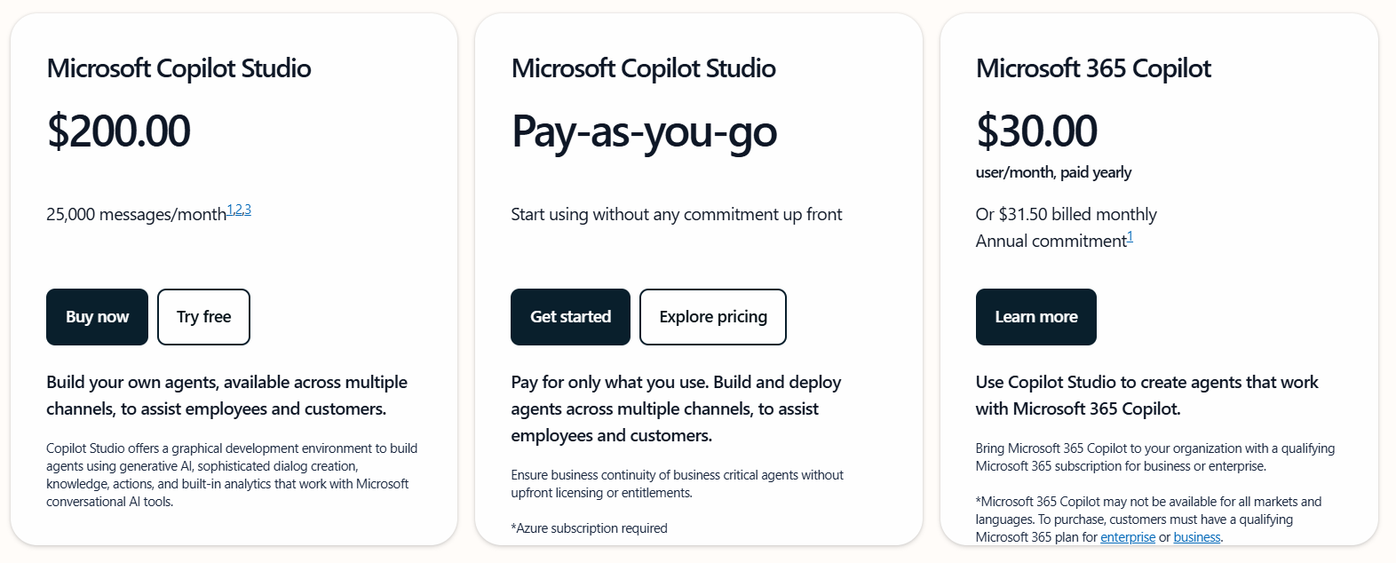The width and height of the screenshot is (1396, 563).
Task: Click the Buy now button
Action: tap(97, 317)
